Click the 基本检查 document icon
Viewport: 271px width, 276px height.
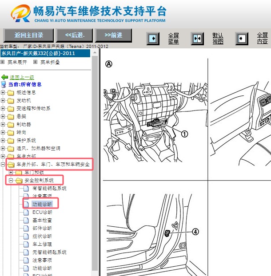(26, 221)
